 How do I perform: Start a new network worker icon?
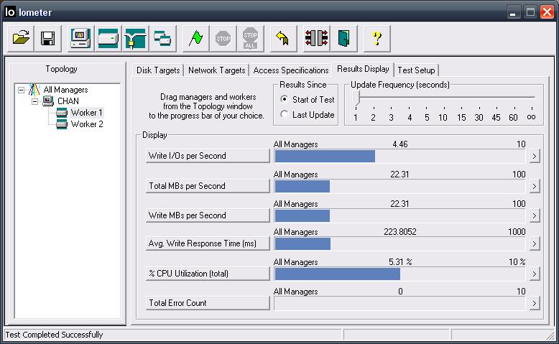tap(136, 38)
